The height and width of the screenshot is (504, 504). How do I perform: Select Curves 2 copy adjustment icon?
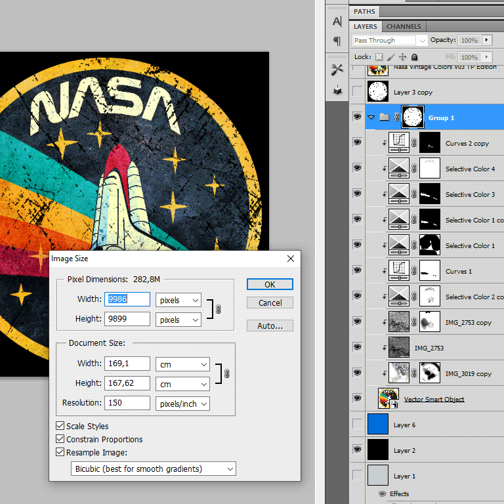pyautogui.click(x=399, y=142)
